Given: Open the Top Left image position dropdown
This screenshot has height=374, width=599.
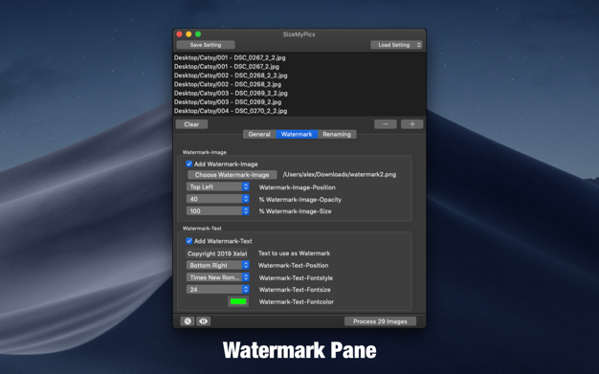Looking at the screenshot, I should click(218, 187).
